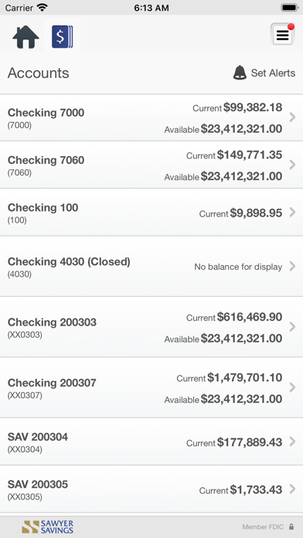Tap the Home house icon
Viewport: 303px width, 538px height.
(26, 37)
